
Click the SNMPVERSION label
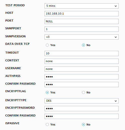coord(15,36)
